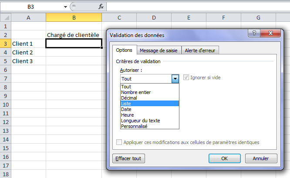Click the Annuler button
The image size is (290, 178).
(x=261, y=158)
